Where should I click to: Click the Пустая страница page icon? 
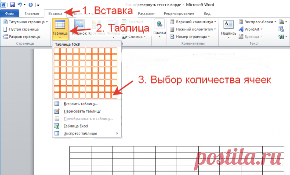[6, 29]
